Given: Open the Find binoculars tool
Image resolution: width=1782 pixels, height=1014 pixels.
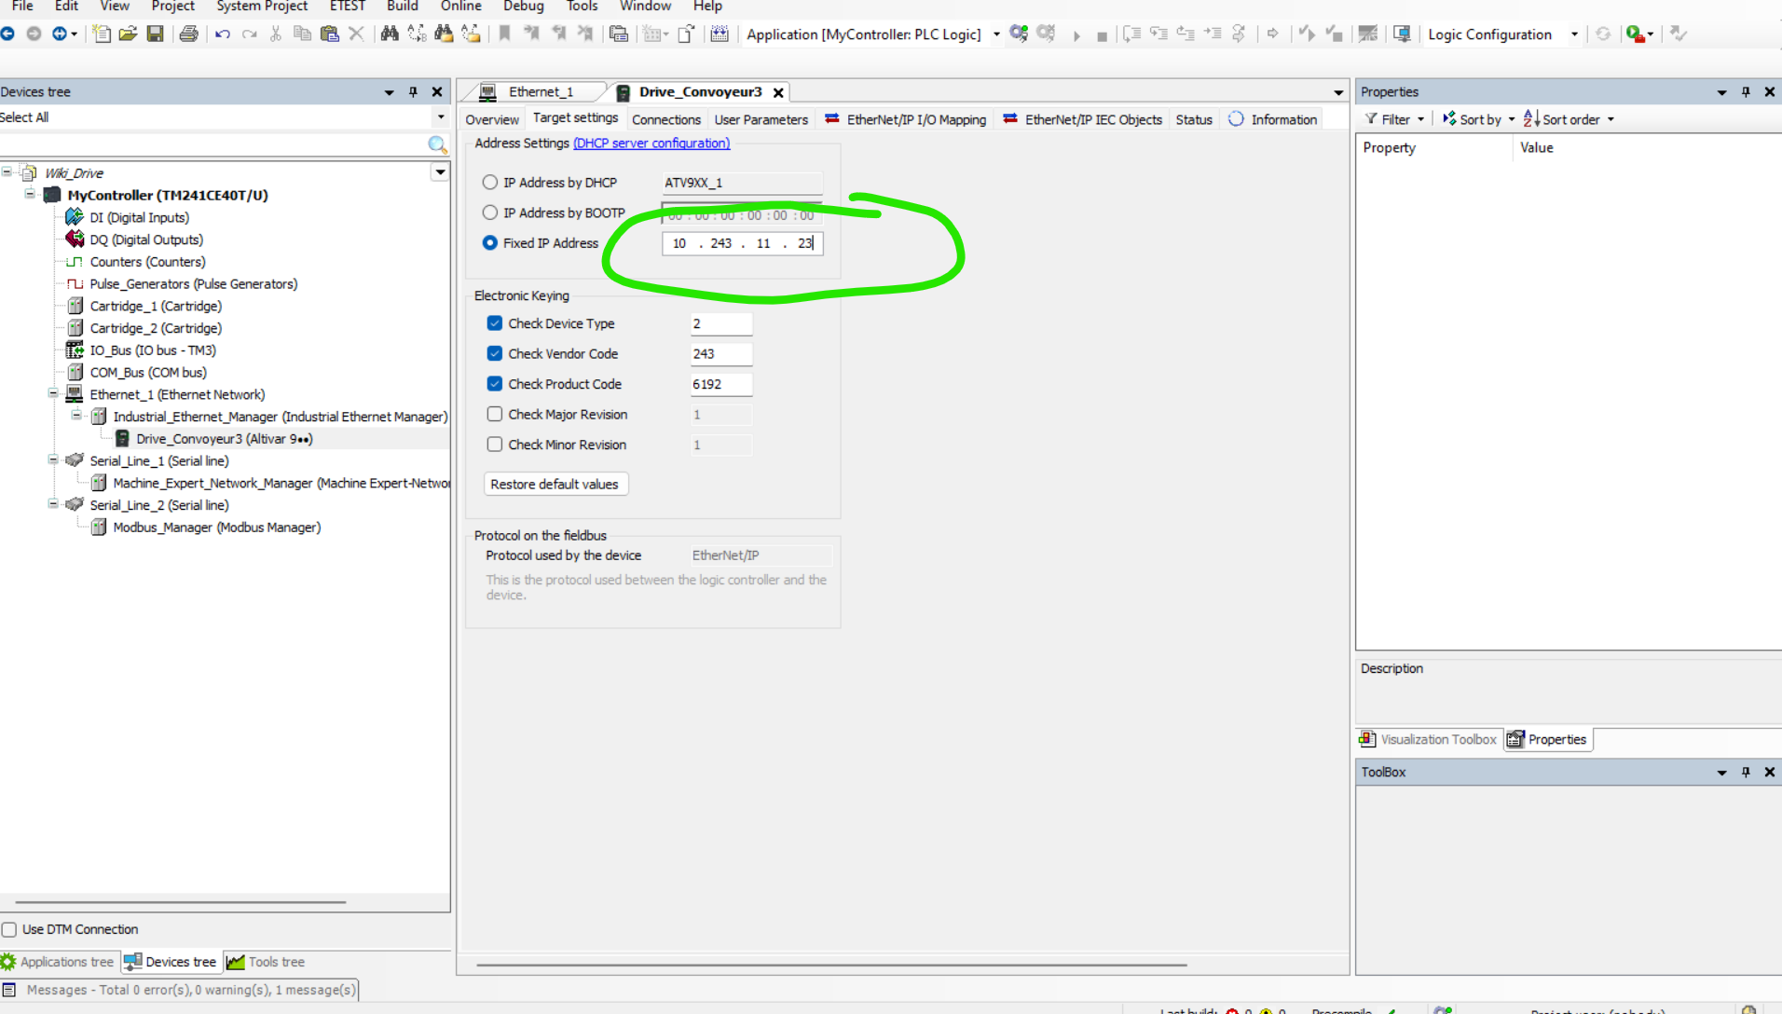Looking at the screenshot, I should (x=390, y=34).
